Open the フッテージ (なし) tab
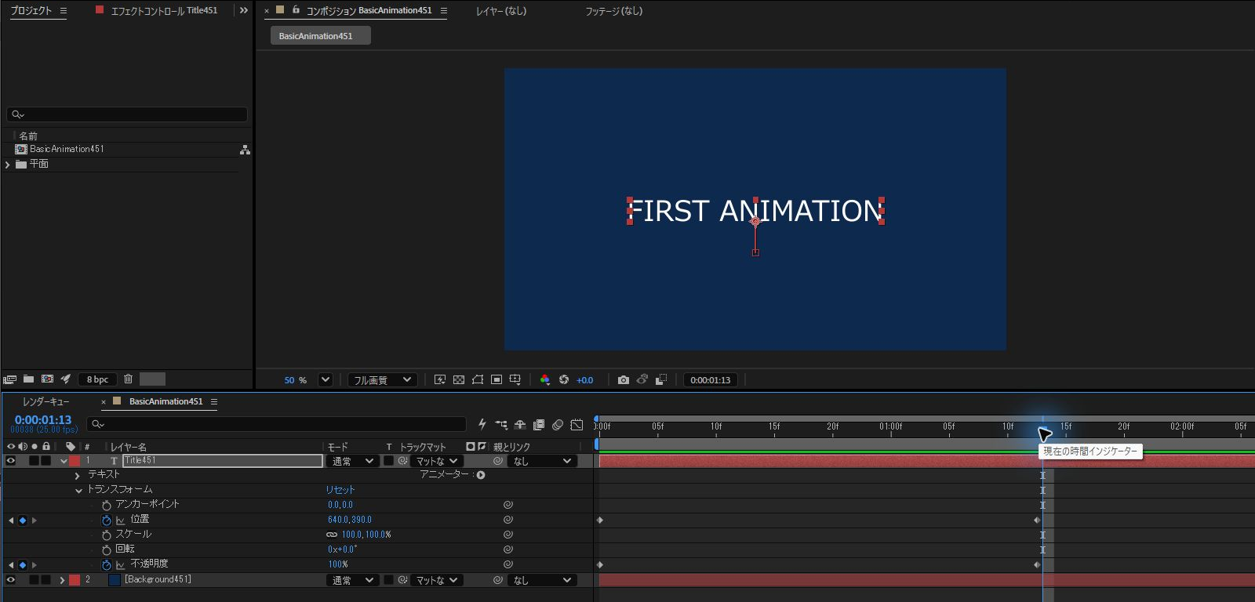This screenshot has height=602, width=1255. click(614, 11)
